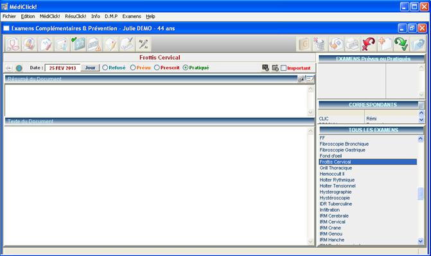Viewport: 431px width, 256px height.
Task: Click the new document plus icon
Action: pos(385,44)
